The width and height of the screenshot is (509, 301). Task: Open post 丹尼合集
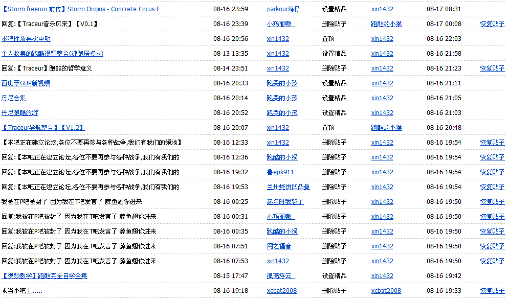click(14, 98)
